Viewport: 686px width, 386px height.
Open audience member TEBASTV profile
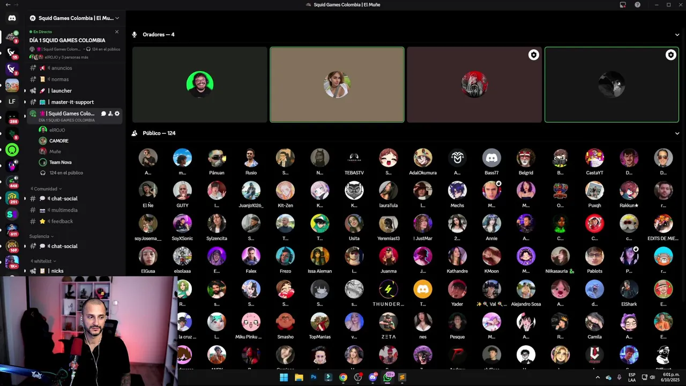tap(354, 162)
